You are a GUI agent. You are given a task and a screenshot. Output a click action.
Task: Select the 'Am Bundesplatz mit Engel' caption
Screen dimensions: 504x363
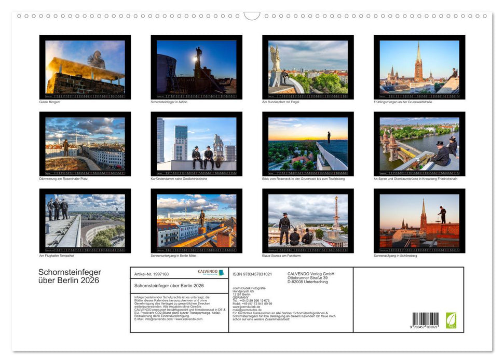(x=280, y=102)
